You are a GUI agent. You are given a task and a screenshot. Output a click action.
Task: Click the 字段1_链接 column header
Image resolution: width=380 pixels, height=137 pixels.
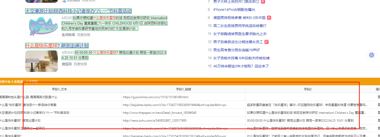tap(183, 89)
